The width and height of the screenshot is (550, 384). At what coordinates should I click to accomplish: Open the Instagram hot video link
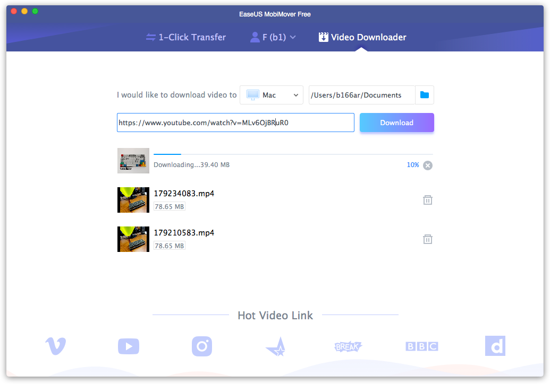(202, 346)
